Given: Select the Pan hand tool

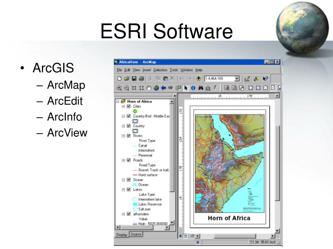Looking at the screenshot, I should pos(149,88).
